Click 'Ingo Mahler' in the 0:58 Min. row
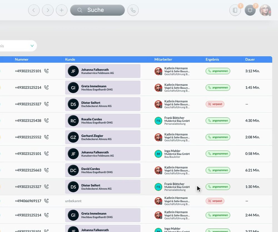This screenshot has height=232, width=278. [x=172, y=151]
